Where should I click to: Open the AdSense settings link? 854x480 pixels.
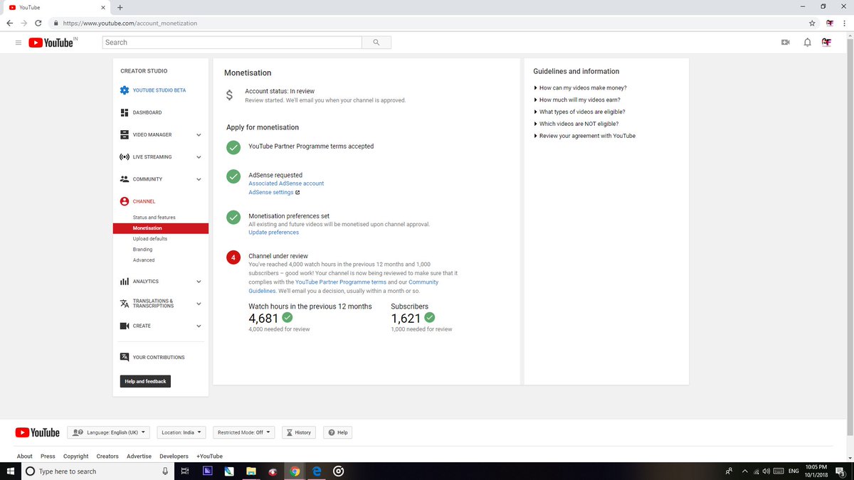274,193
